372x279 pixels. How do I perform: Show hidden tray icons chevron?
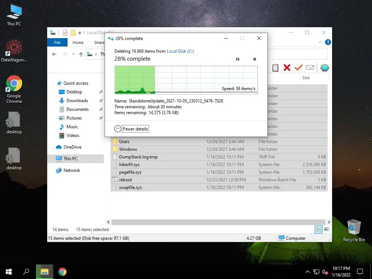pos(307,272)
